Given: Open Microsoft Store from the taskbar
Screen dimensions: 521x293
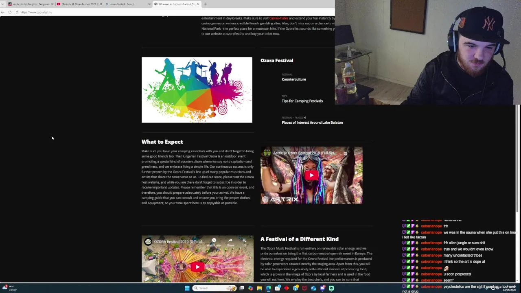Looking at the screenshot, I should pyautogui.click(x=278, y=288).
